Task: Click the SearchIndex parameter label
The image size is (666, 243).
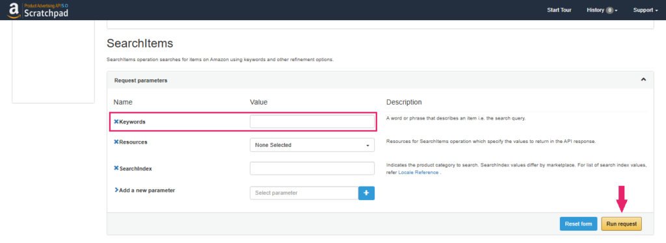Action: click(x=135, y=168)
